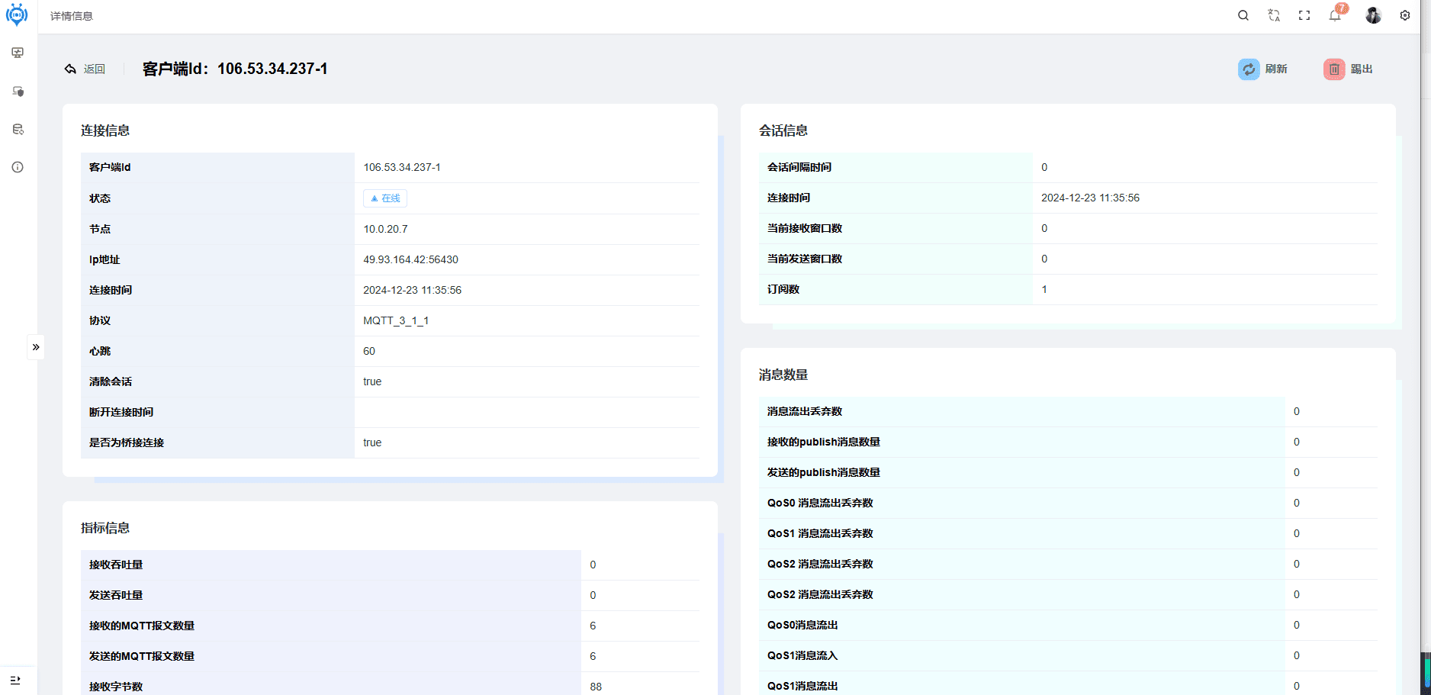This screenshot has height=695, width=1431.
Task: Click the red trash kick-out icon
Action: point(1334,69)
